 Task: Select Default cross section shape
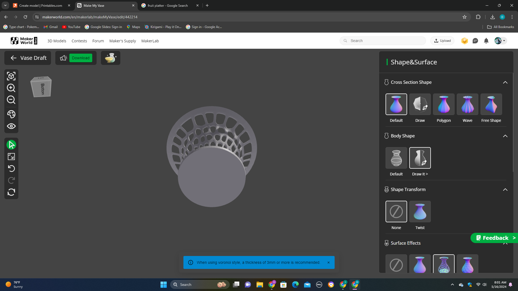coord(396,104)
